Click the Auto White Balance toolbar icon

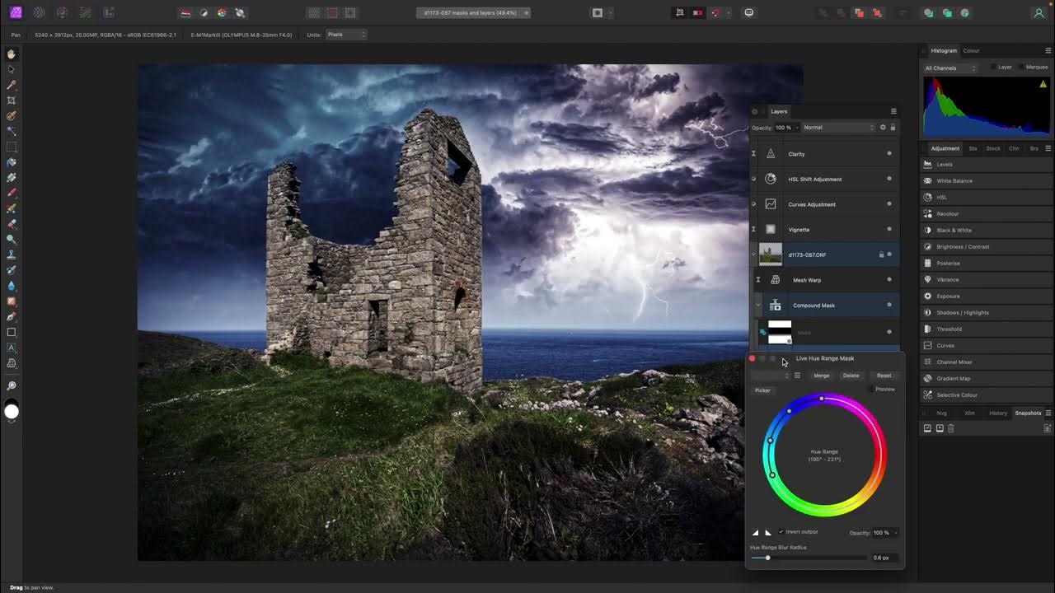point(240,13)
